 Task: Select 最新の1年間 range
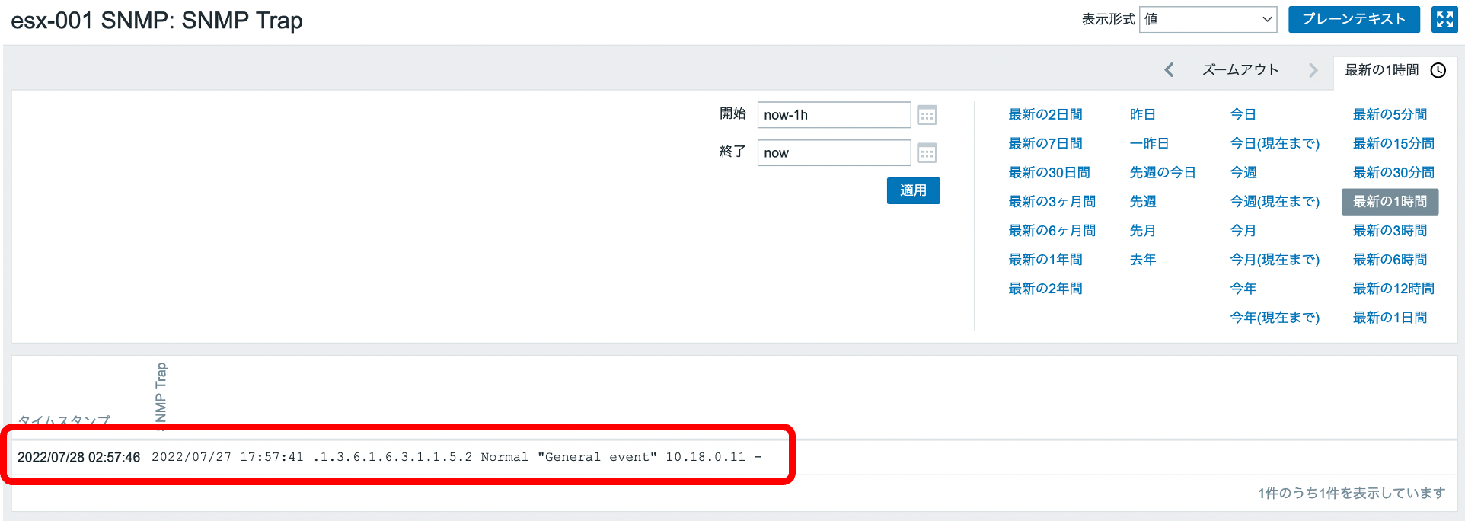pyautogui.click(x=1045, y=259)
